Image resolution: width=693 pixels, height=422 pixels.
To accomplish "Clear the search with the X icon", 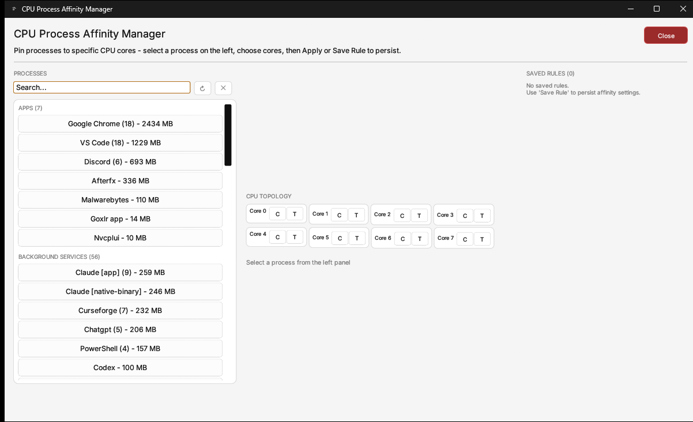I will [223, 88].
